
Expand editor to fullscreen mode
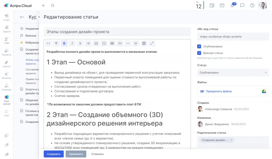coord(152,43)
